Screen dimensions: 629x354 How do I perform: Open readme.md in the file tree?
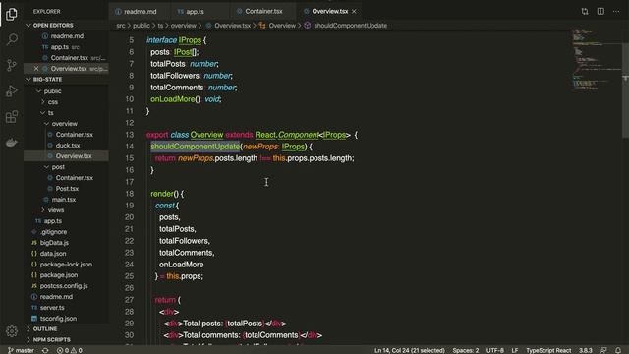coord(56,297)
